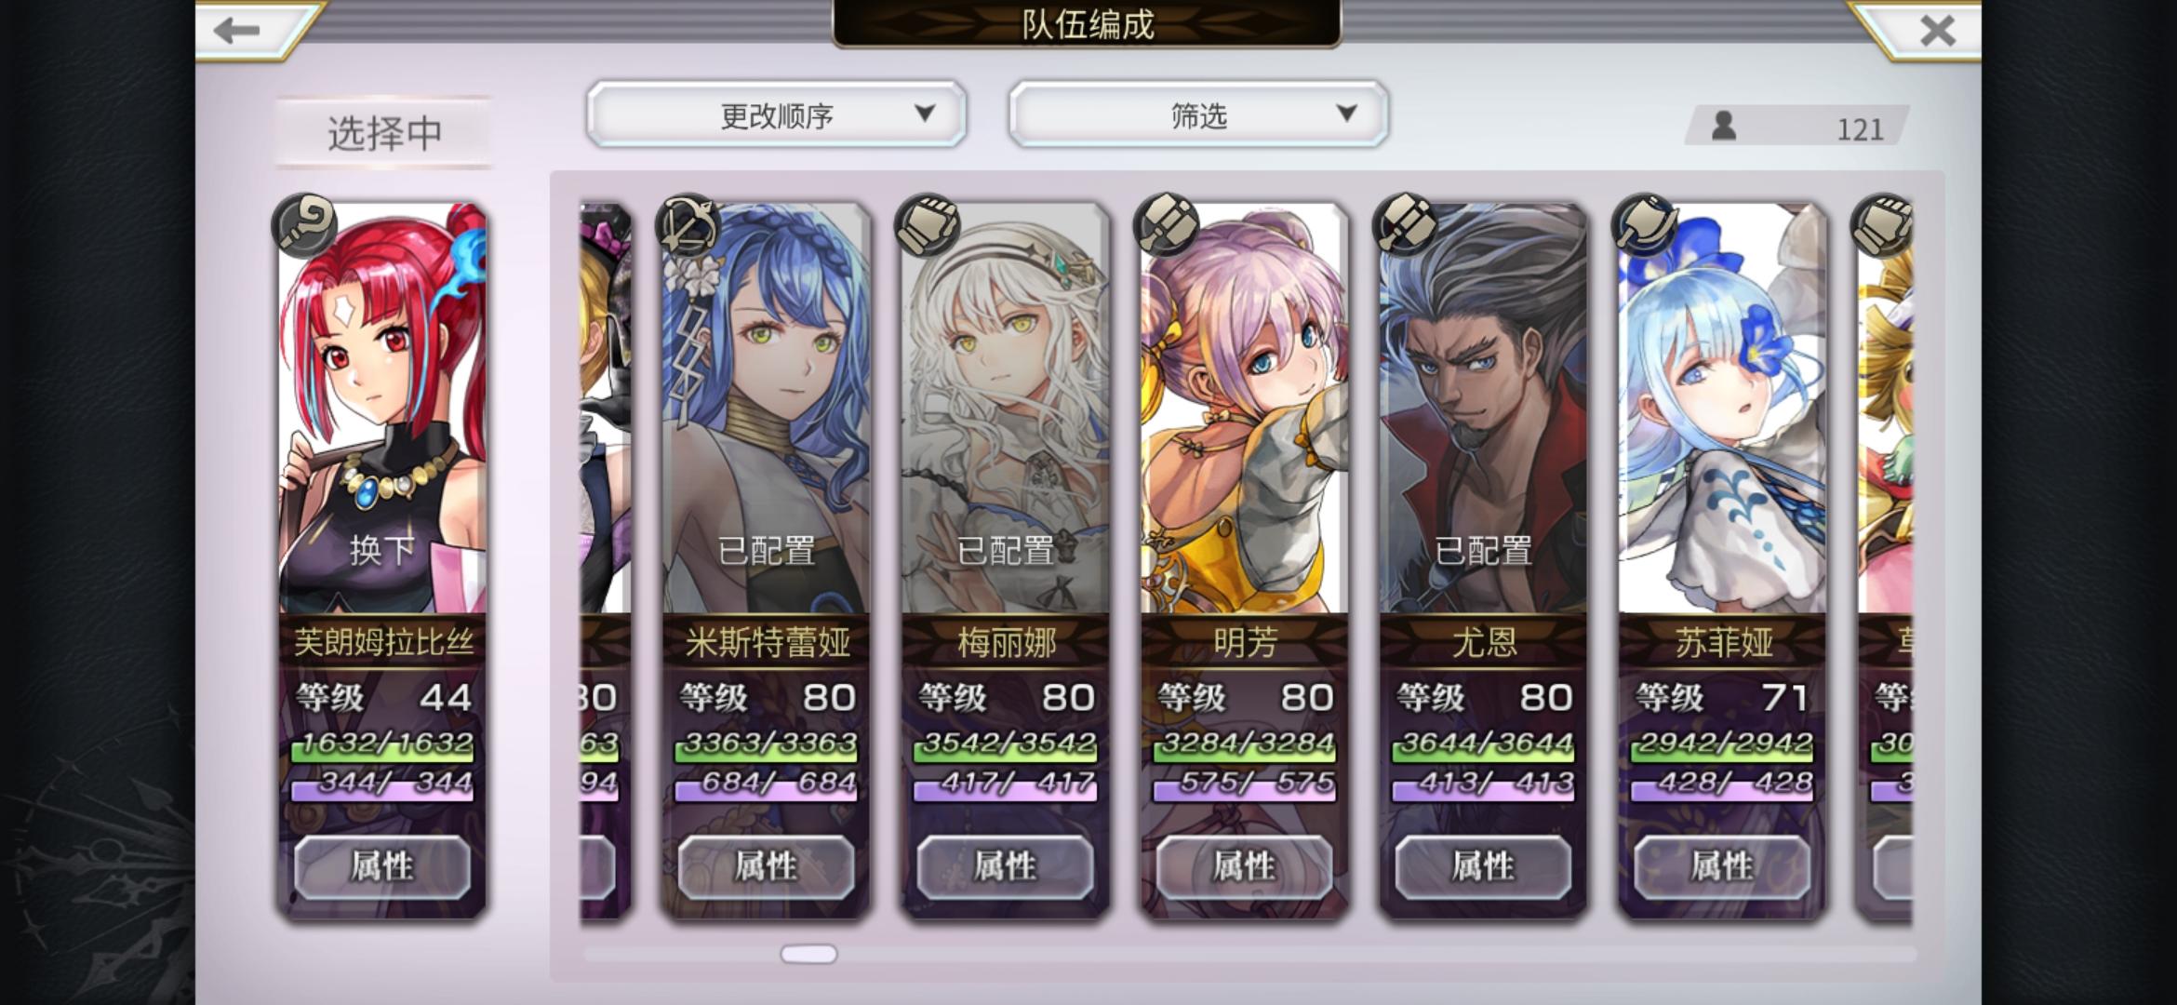Image resolution: width=2177 pixels, height=1005 pixels.
Task: Click the horizontal list scrollbar handle
Action: [808, 954]
